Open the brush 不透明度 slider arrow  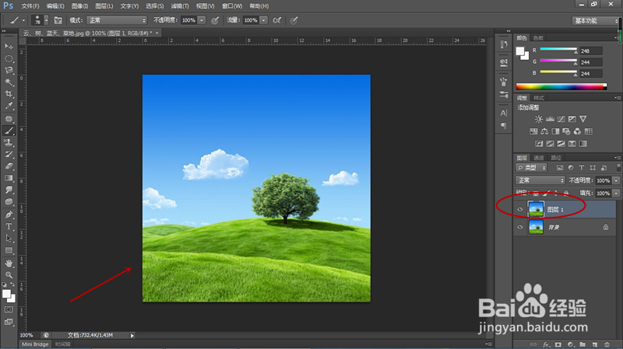coord(202,20)
